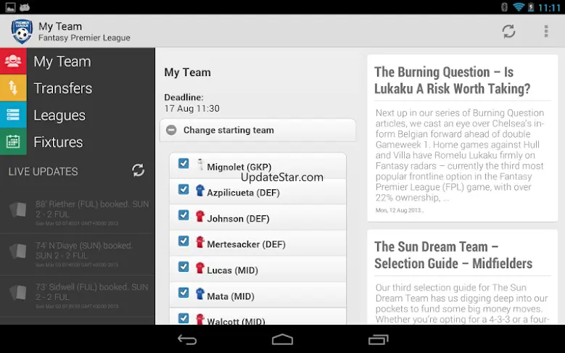Tap the Android home navigation button

[283, 339]
